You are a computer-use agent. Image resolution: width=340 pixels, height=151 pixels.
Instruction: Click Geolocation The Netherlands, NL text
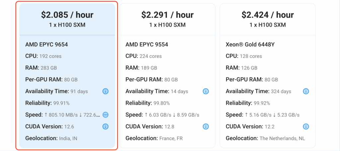click(x=265, y=138)
